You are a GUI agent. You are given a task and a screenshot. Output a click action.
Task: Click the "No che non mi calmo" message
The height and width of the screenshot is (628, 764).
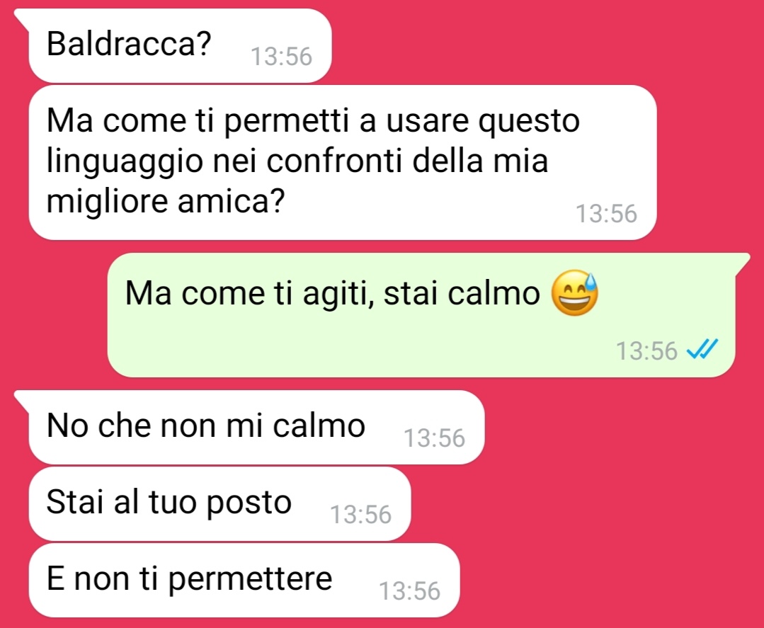pyautogui.click(x=257, y=427)
